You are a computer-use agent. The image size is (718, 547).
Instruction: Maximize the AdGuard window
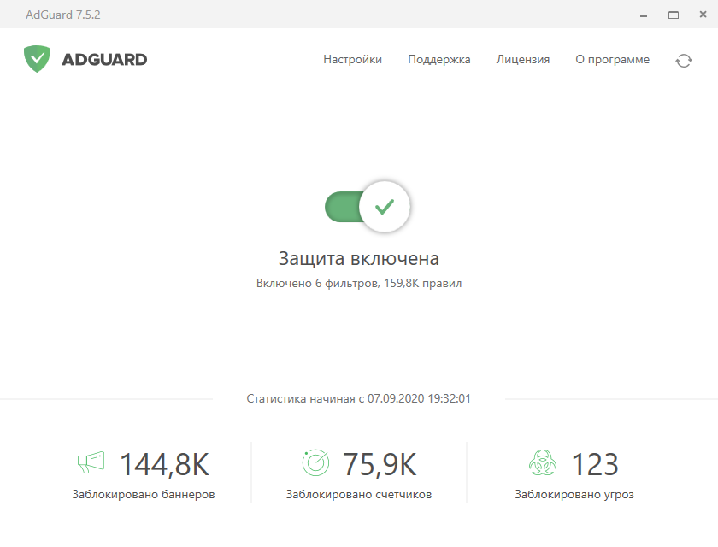(674, 15)
